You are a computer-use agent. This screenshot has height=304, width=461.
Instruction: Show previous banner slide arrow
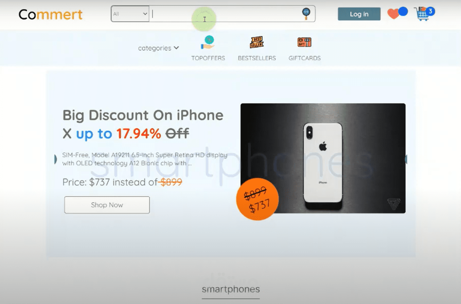click(x=55, y=159)
